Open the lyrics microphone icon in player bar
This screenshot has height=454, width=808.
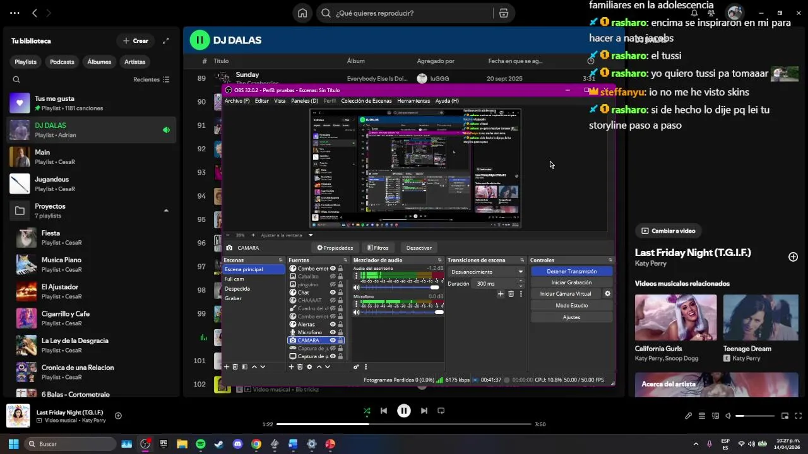click(x=688, y=416)
